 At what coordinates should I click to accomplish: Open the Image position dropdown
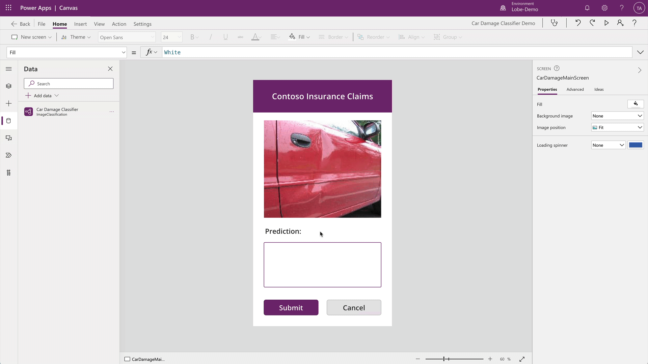click(x=617, y=127)
